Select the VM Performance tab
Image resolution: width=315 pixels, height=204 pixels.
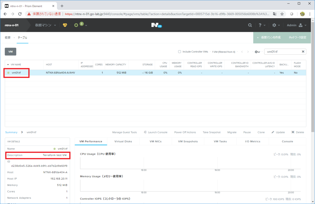coord(91,141)
